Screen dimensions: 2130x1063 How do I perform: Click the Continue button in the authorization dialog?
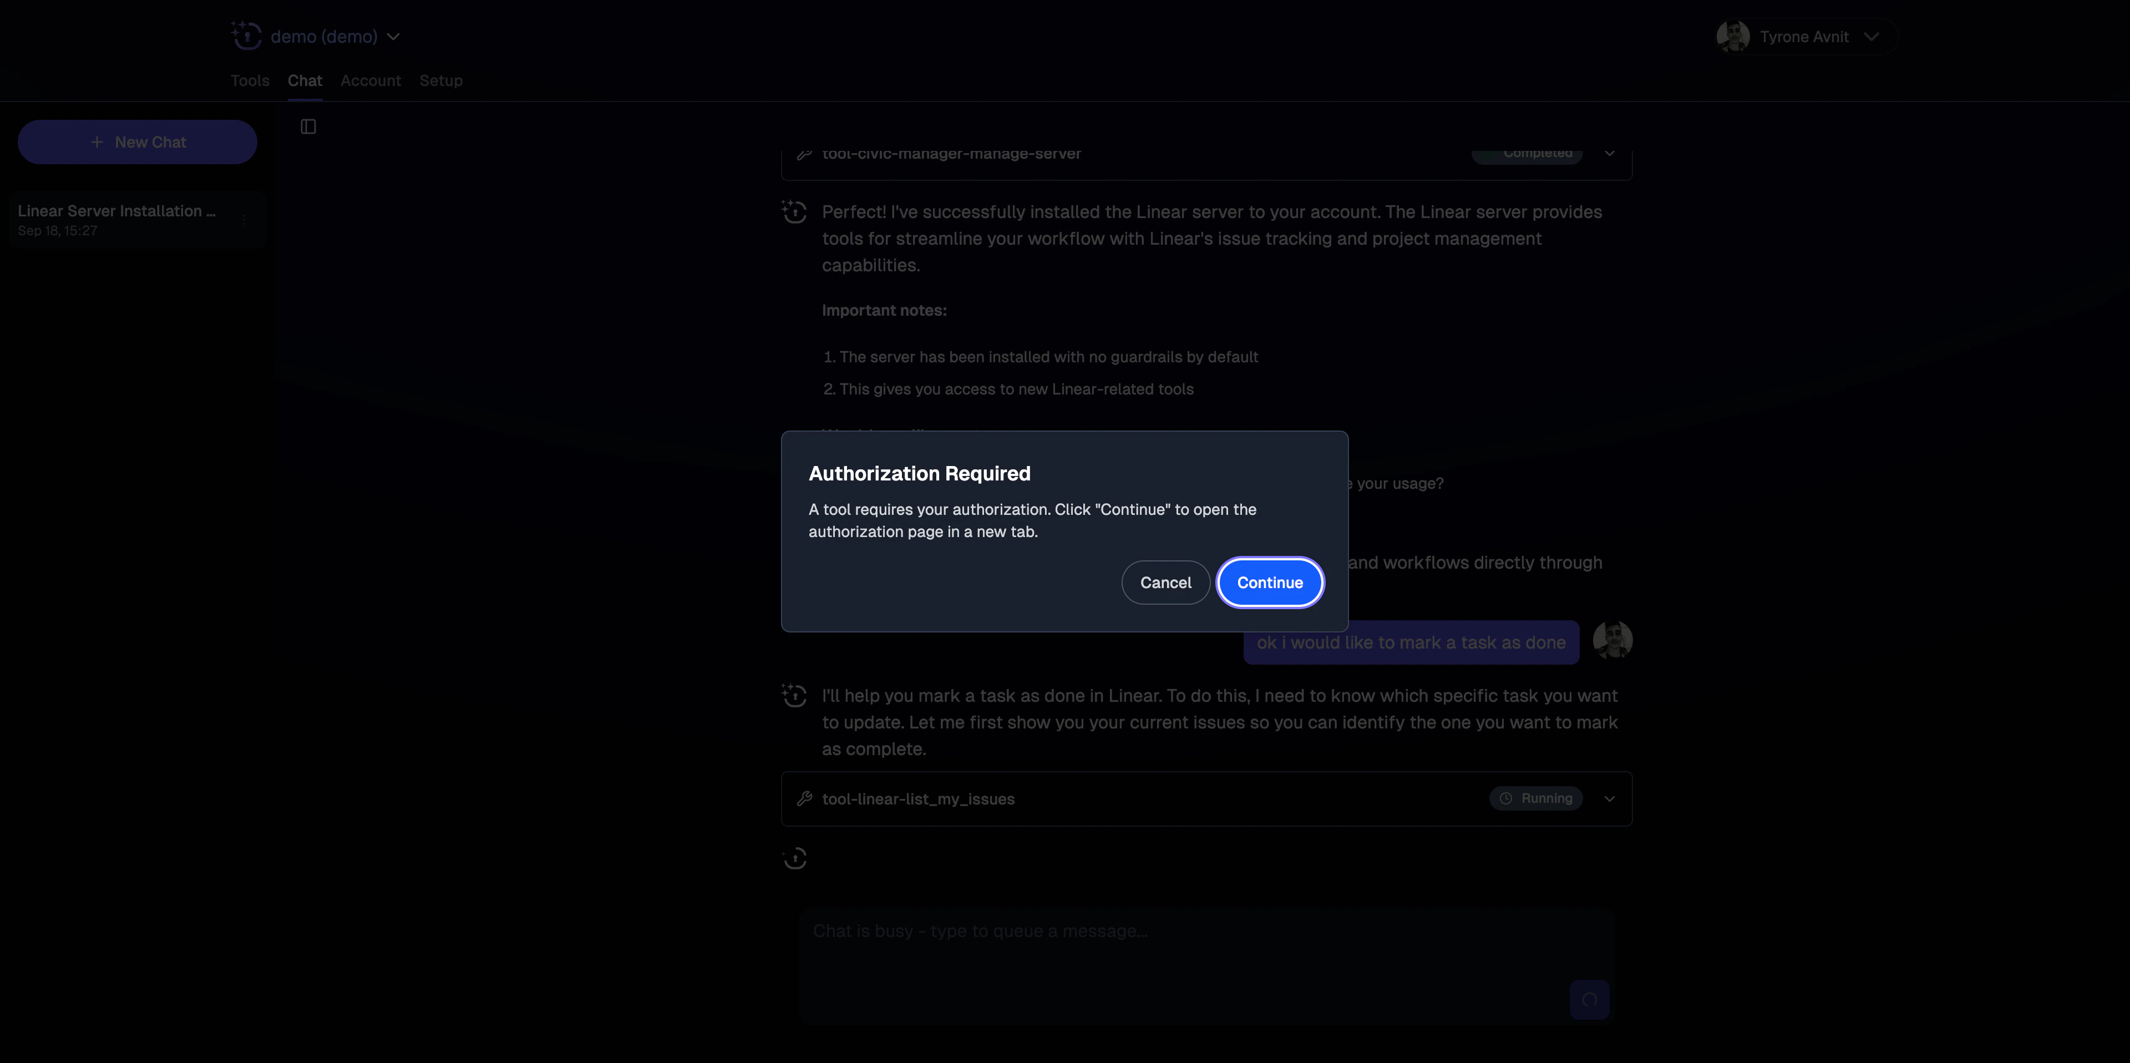coord(1269,583)
